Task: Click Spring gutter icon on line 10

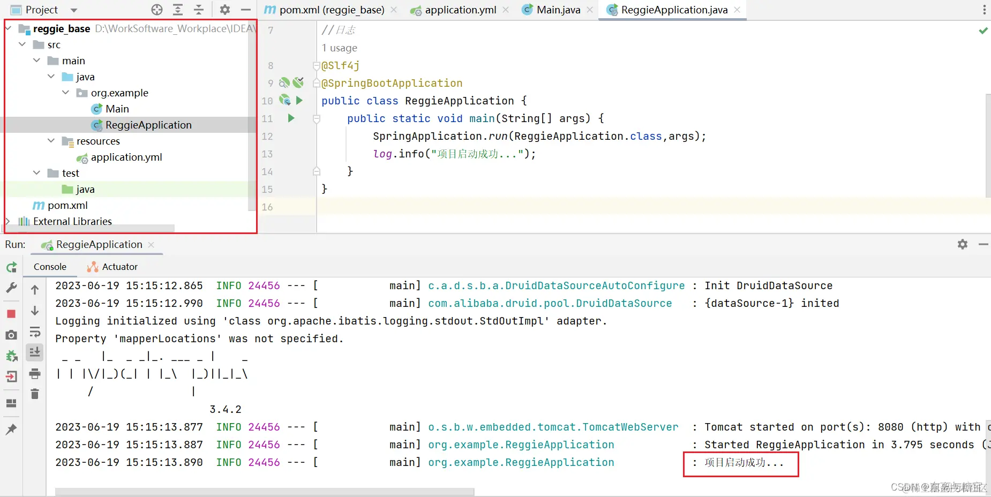Action: pos(285,100)
